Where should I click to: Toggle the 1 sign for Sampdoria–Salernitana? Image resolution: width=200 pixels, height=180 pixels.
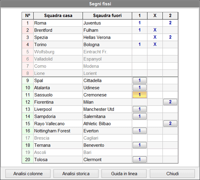tap(140, 116)
